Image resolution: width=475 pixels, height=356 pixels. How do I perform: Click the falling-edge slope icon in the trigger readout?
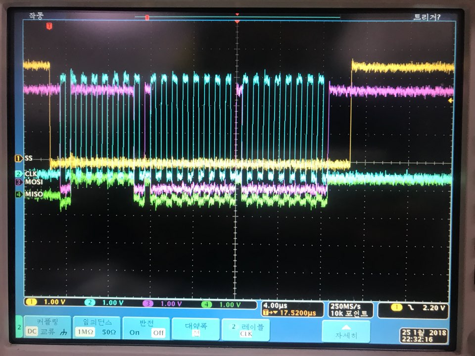411,308
